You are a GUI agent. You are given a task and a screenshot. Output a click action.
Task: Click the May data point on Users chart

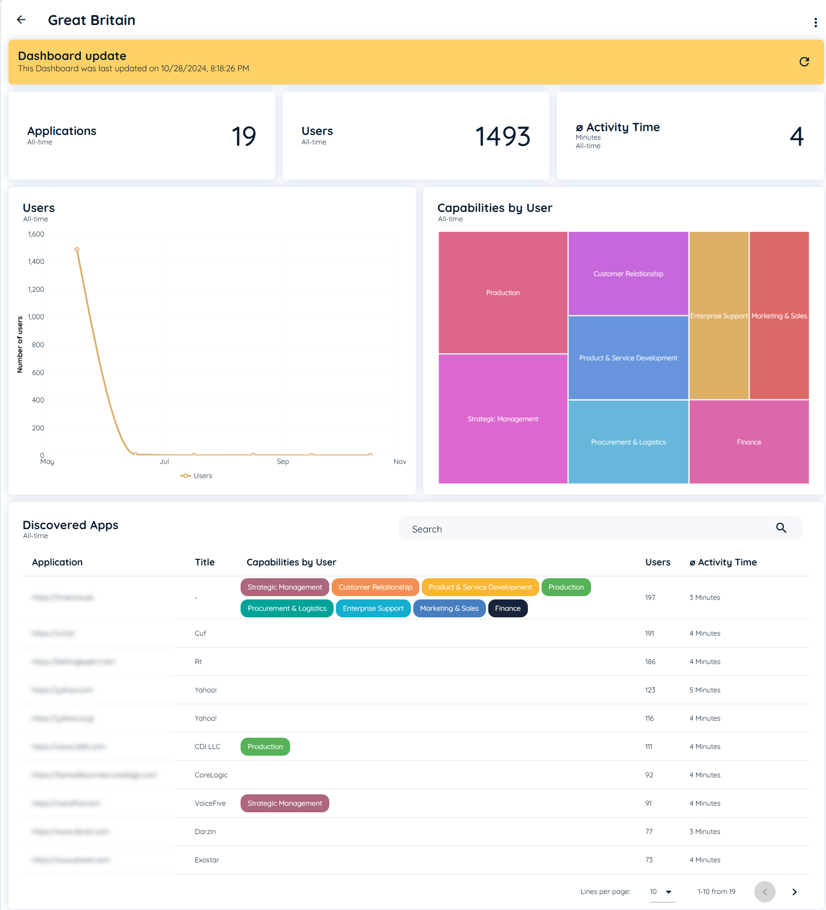click(77, 249)
